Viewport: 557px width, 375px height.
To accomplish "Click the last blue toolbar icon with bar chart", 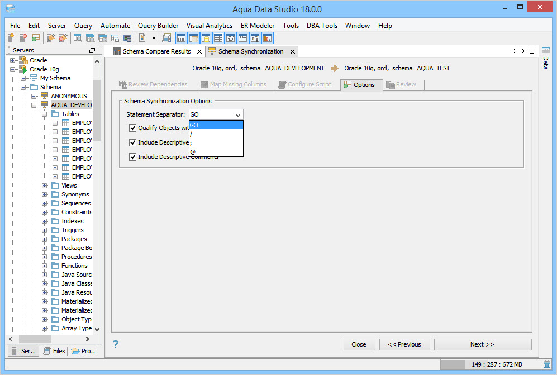I will [268, 38].
